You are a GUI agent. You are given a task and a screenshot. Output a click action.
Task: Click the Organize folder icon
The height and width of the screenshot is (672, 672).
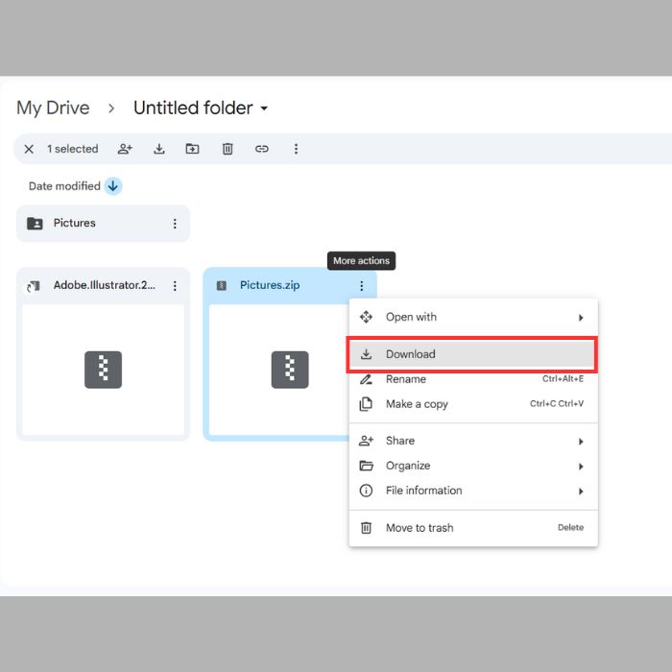click(x=366, y=466)
